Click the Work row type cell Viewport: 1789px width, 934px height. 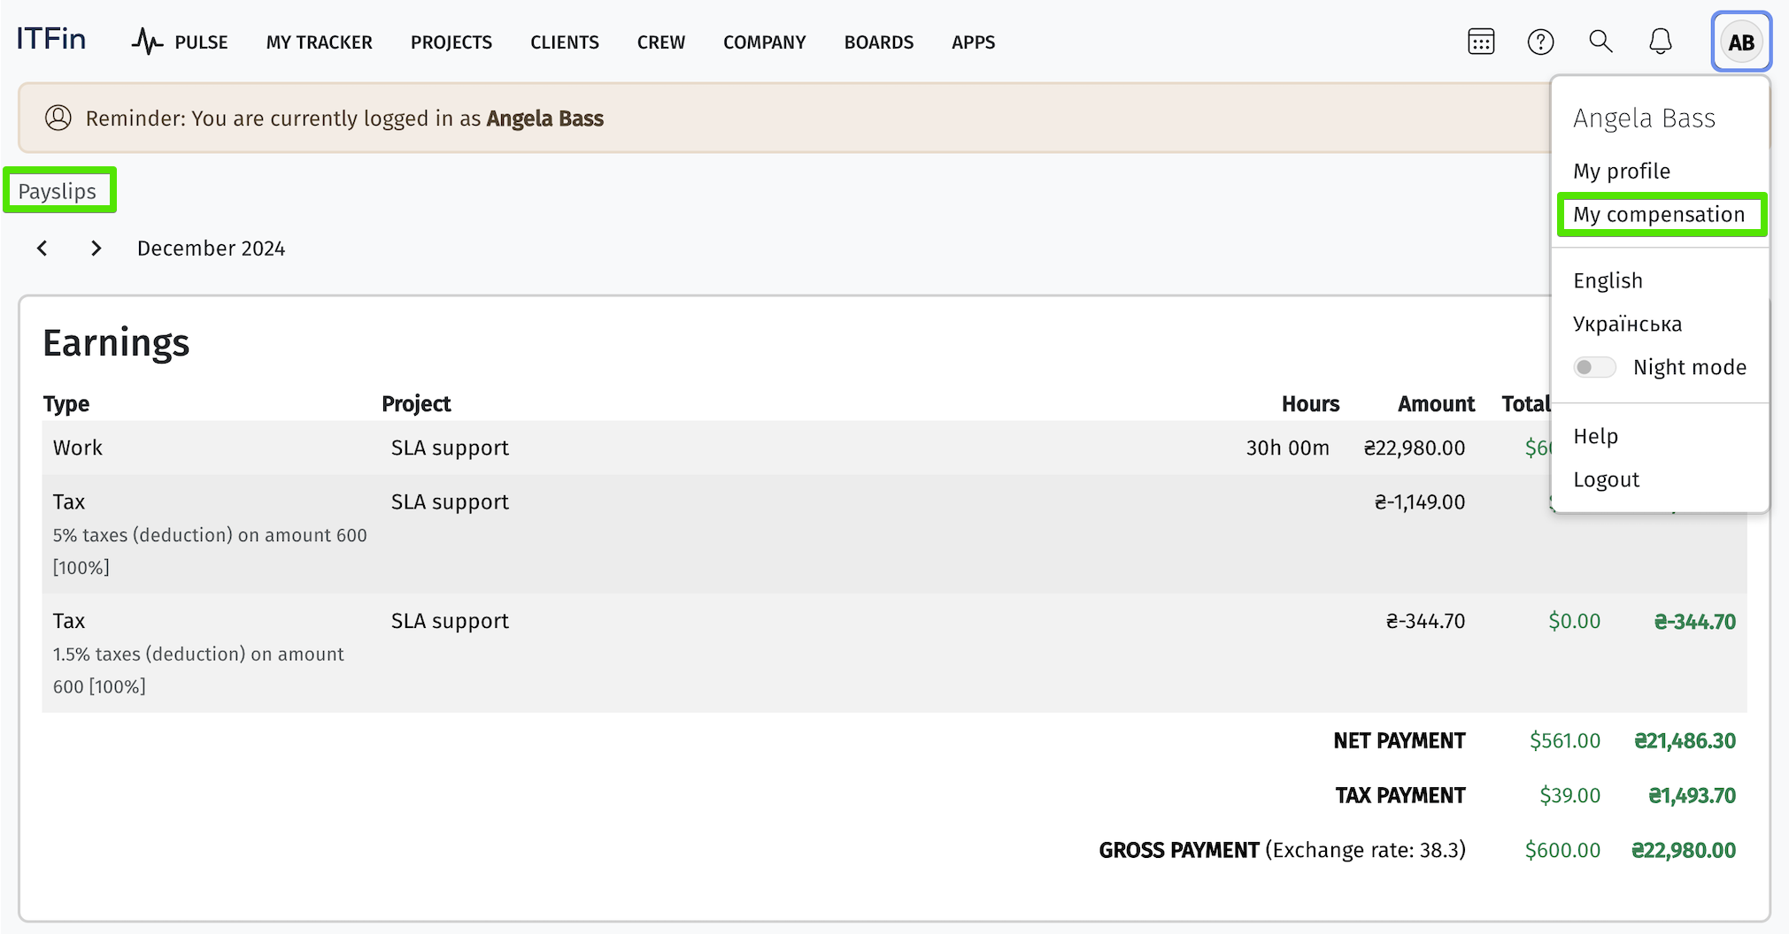click(x=78, y=448)
